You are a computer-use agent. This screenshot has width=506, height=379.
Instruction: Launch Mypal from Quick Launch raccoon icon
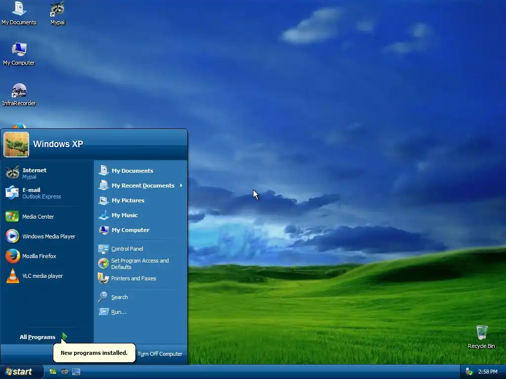(x=65, y=372)
